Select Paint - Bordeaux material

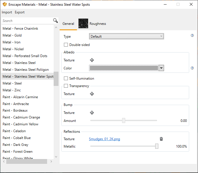point(27,110)
